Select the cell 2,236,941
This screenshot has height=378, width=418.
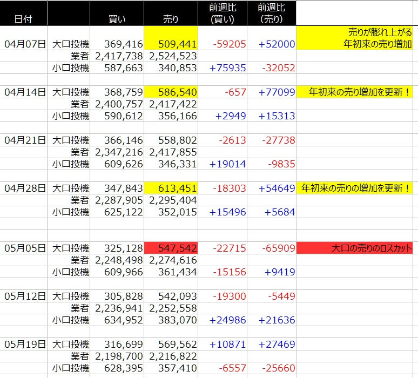pos(117,308)
